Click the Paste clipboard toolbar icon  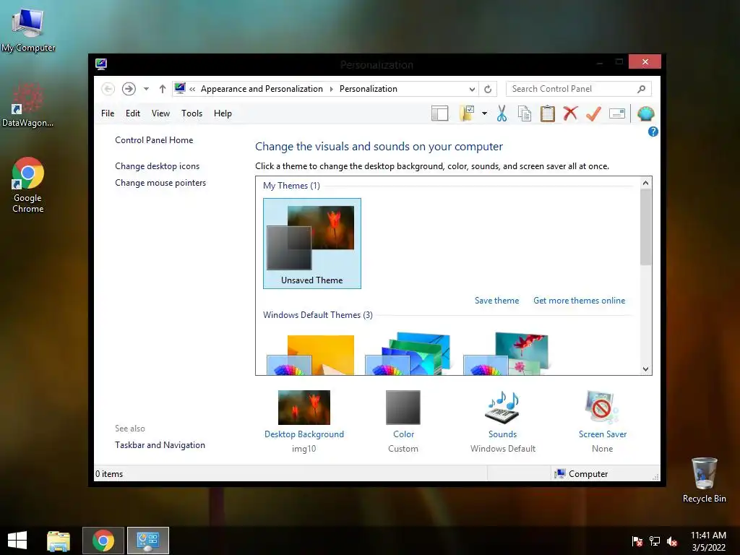[x=548, y=113]
